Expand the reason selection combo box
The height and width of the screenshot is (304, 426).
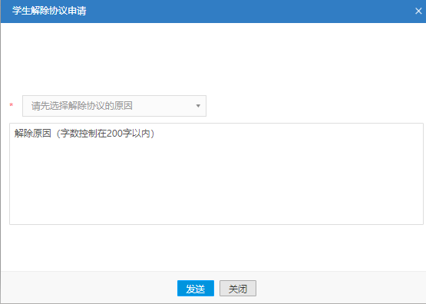click(x=114, y=106)
